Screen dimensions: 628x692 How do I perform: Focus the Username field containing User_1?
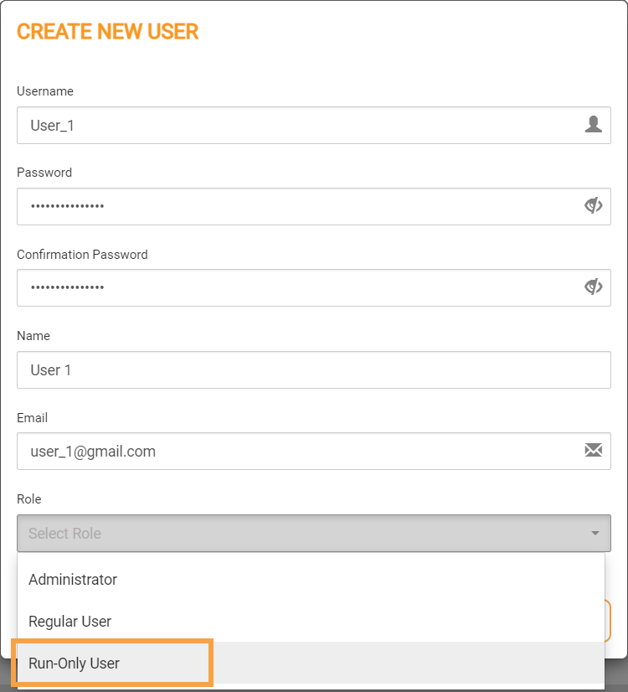click(293, 125)
